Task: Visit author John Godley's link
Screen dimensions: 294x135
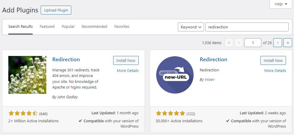Action: coord(67,97)
